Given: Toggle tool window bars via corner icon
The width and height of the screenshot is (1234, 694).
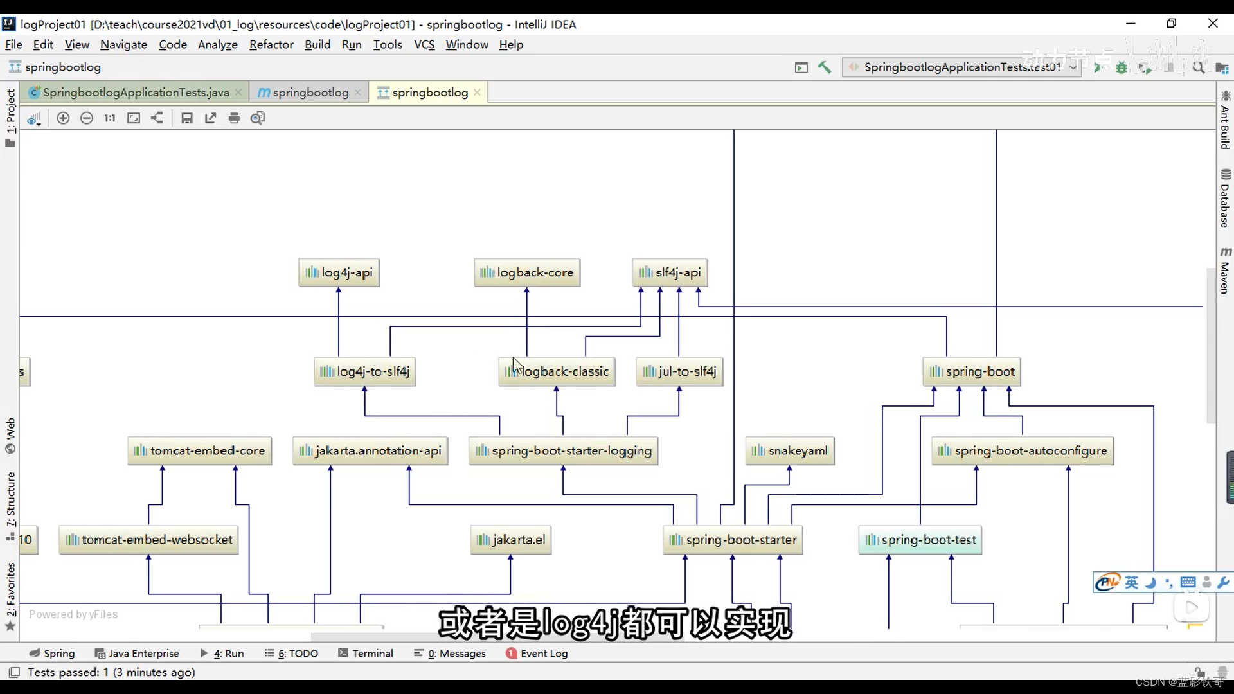Looking at the screenshot, I should [13, 672].
